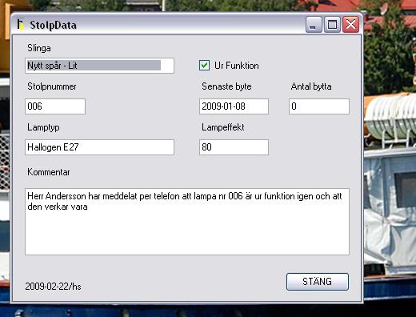
Task: Click the Antal bytta field
Action: click(x=319, y=106)
